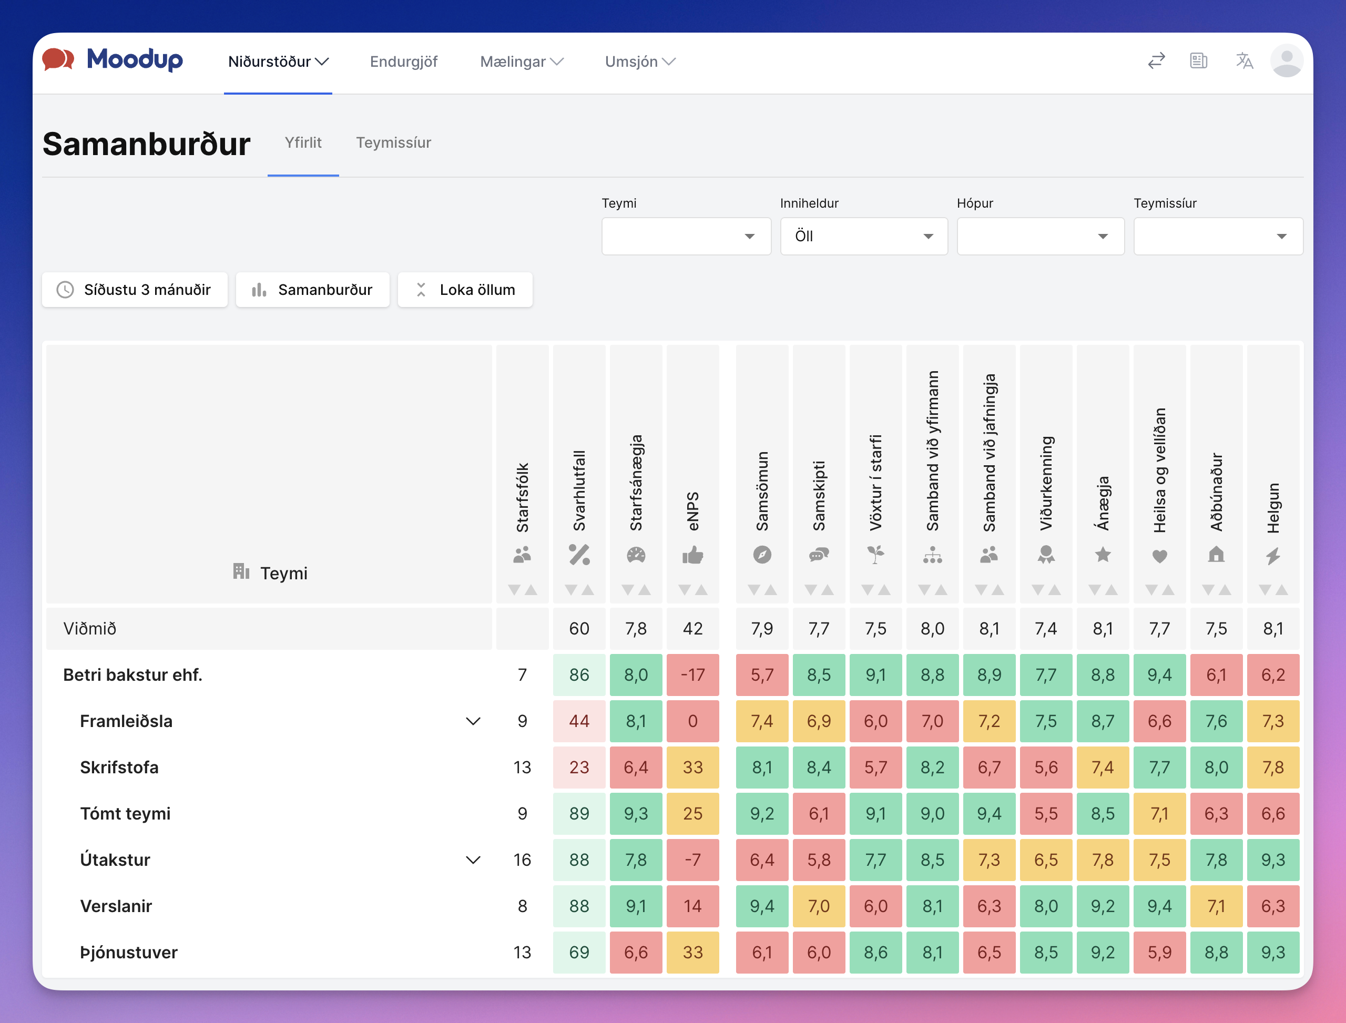The image size is (1346, 1023).
Task: Switch to the Teymissíur tab
Action: click(x=393, y=142)
